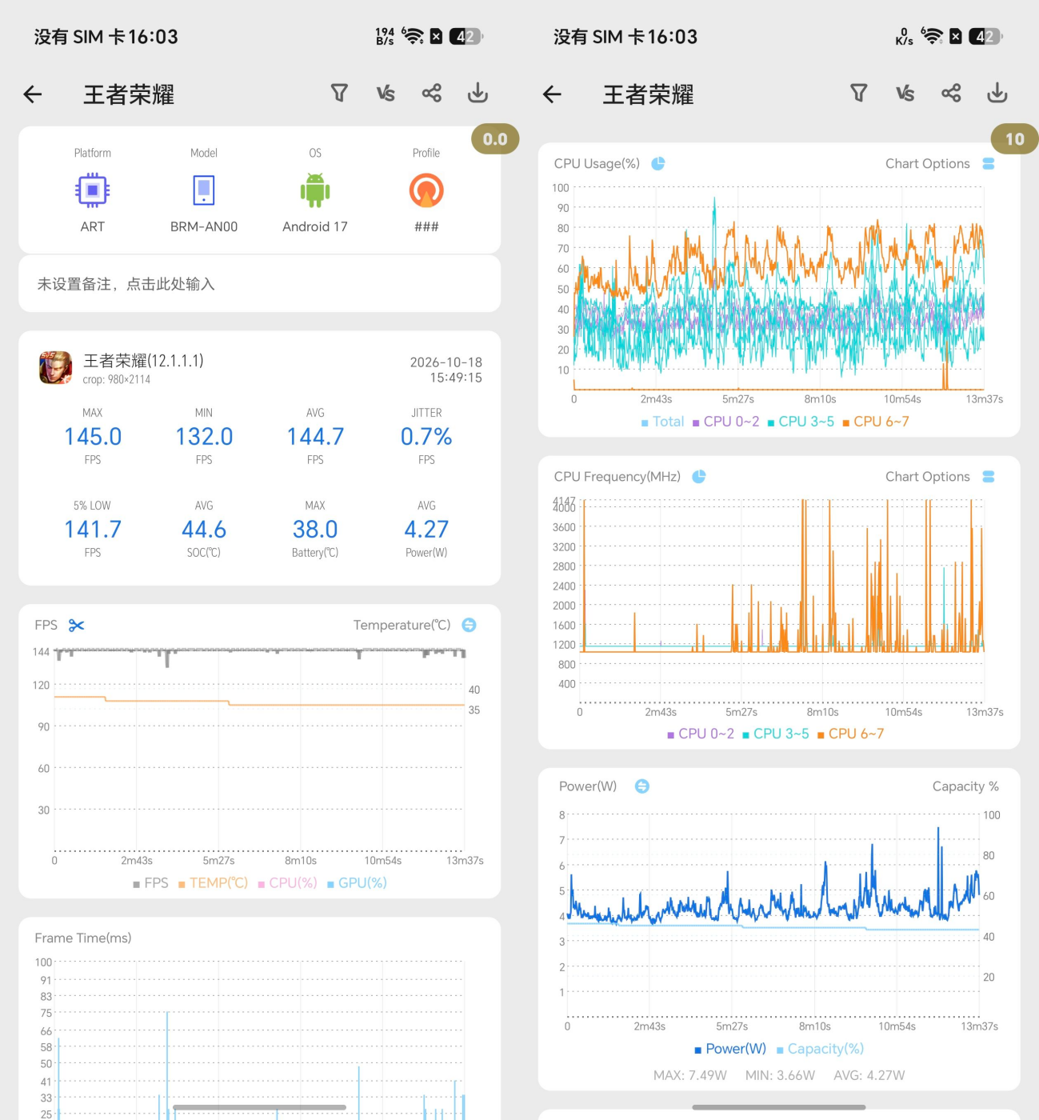The width and height of the screenshot is (1039, 1120).
Task: Go back using the right screen's back arrow
Action: coord(552,94)
